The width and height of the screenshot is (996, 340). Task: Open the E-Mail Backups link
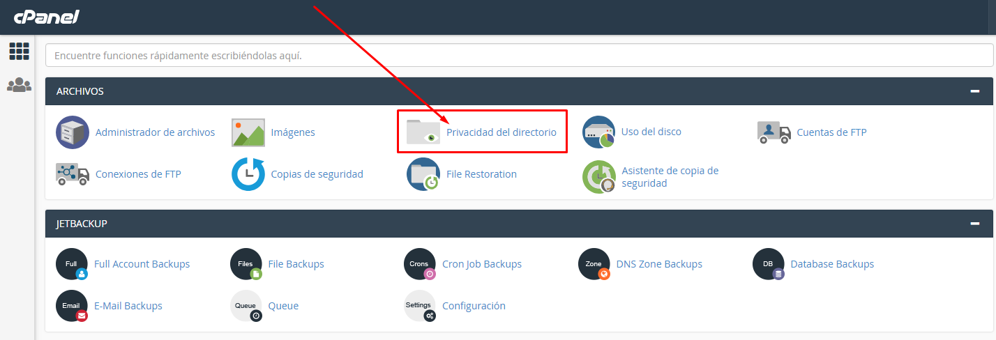click(128, 306)
